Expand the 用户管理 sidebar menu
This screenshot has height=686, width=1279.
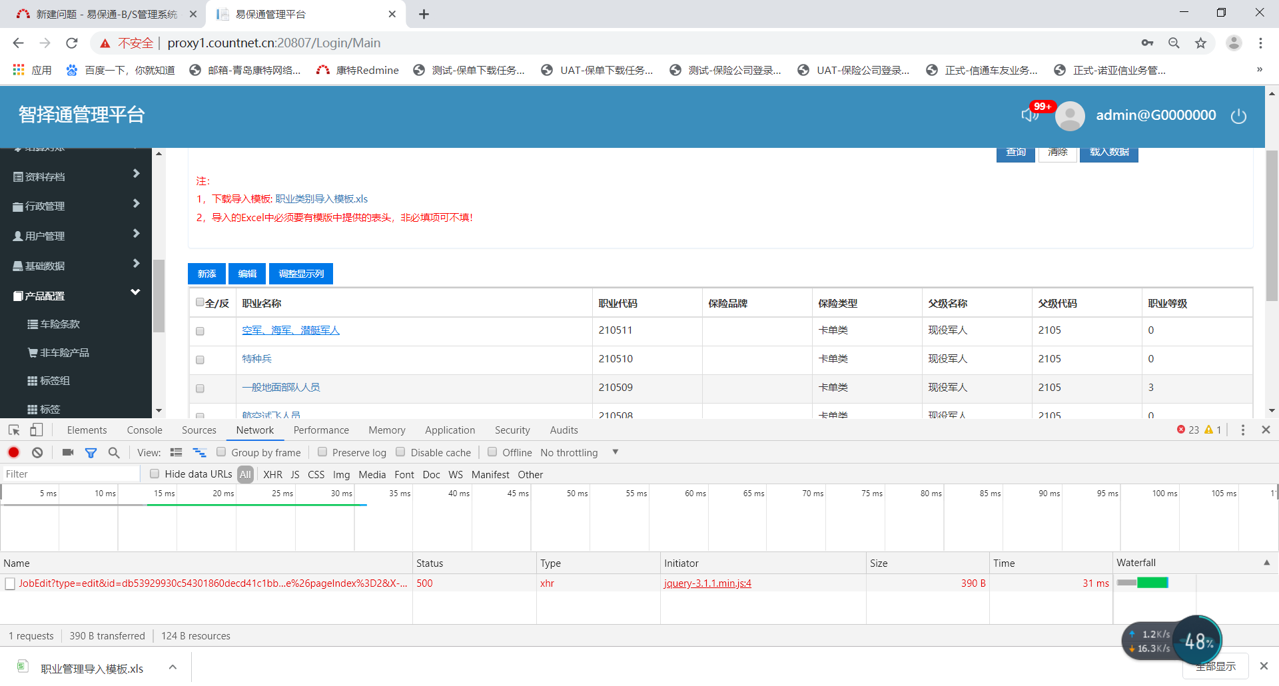click(76, 236)
